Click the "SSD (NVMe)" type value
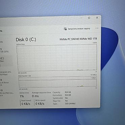Viewport: 125px width, 125px height. pos(70,103)
